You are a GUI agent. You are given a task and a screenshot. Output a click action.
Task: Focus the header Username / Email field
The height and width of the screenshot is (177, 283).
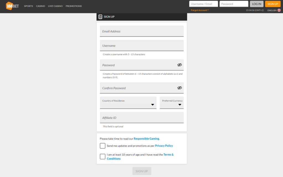click(x=204, y=4)
